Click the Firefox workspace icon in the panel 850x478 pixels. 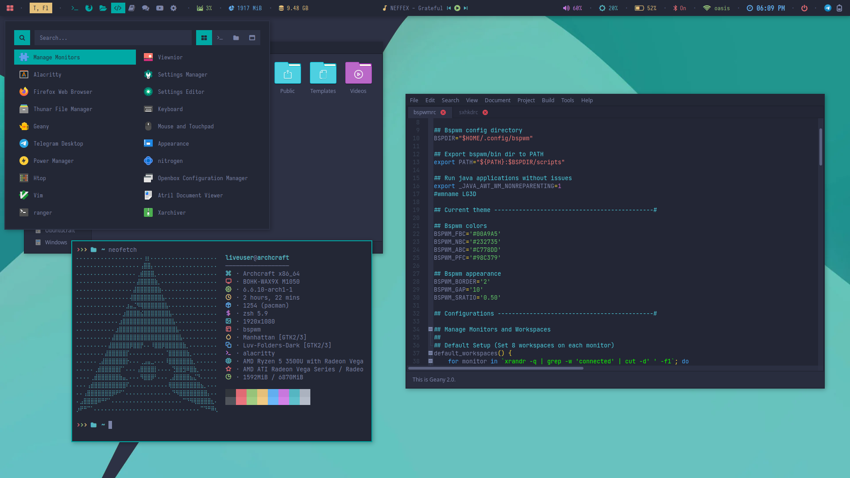89,8
